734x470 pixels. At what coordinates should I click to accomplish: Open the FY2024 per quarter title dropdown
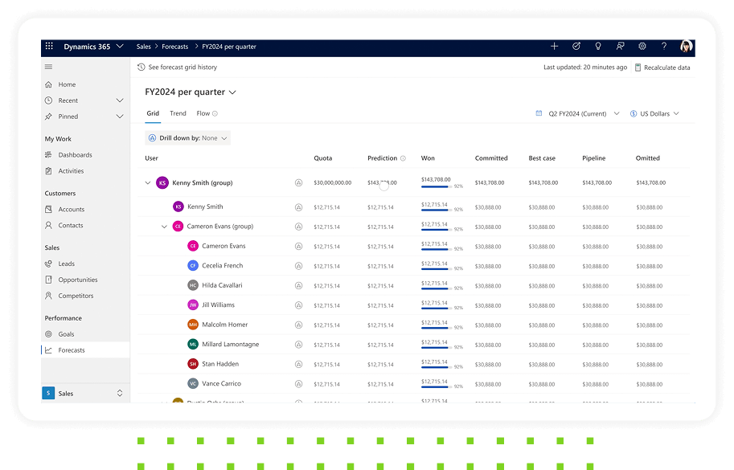point(232,92)
